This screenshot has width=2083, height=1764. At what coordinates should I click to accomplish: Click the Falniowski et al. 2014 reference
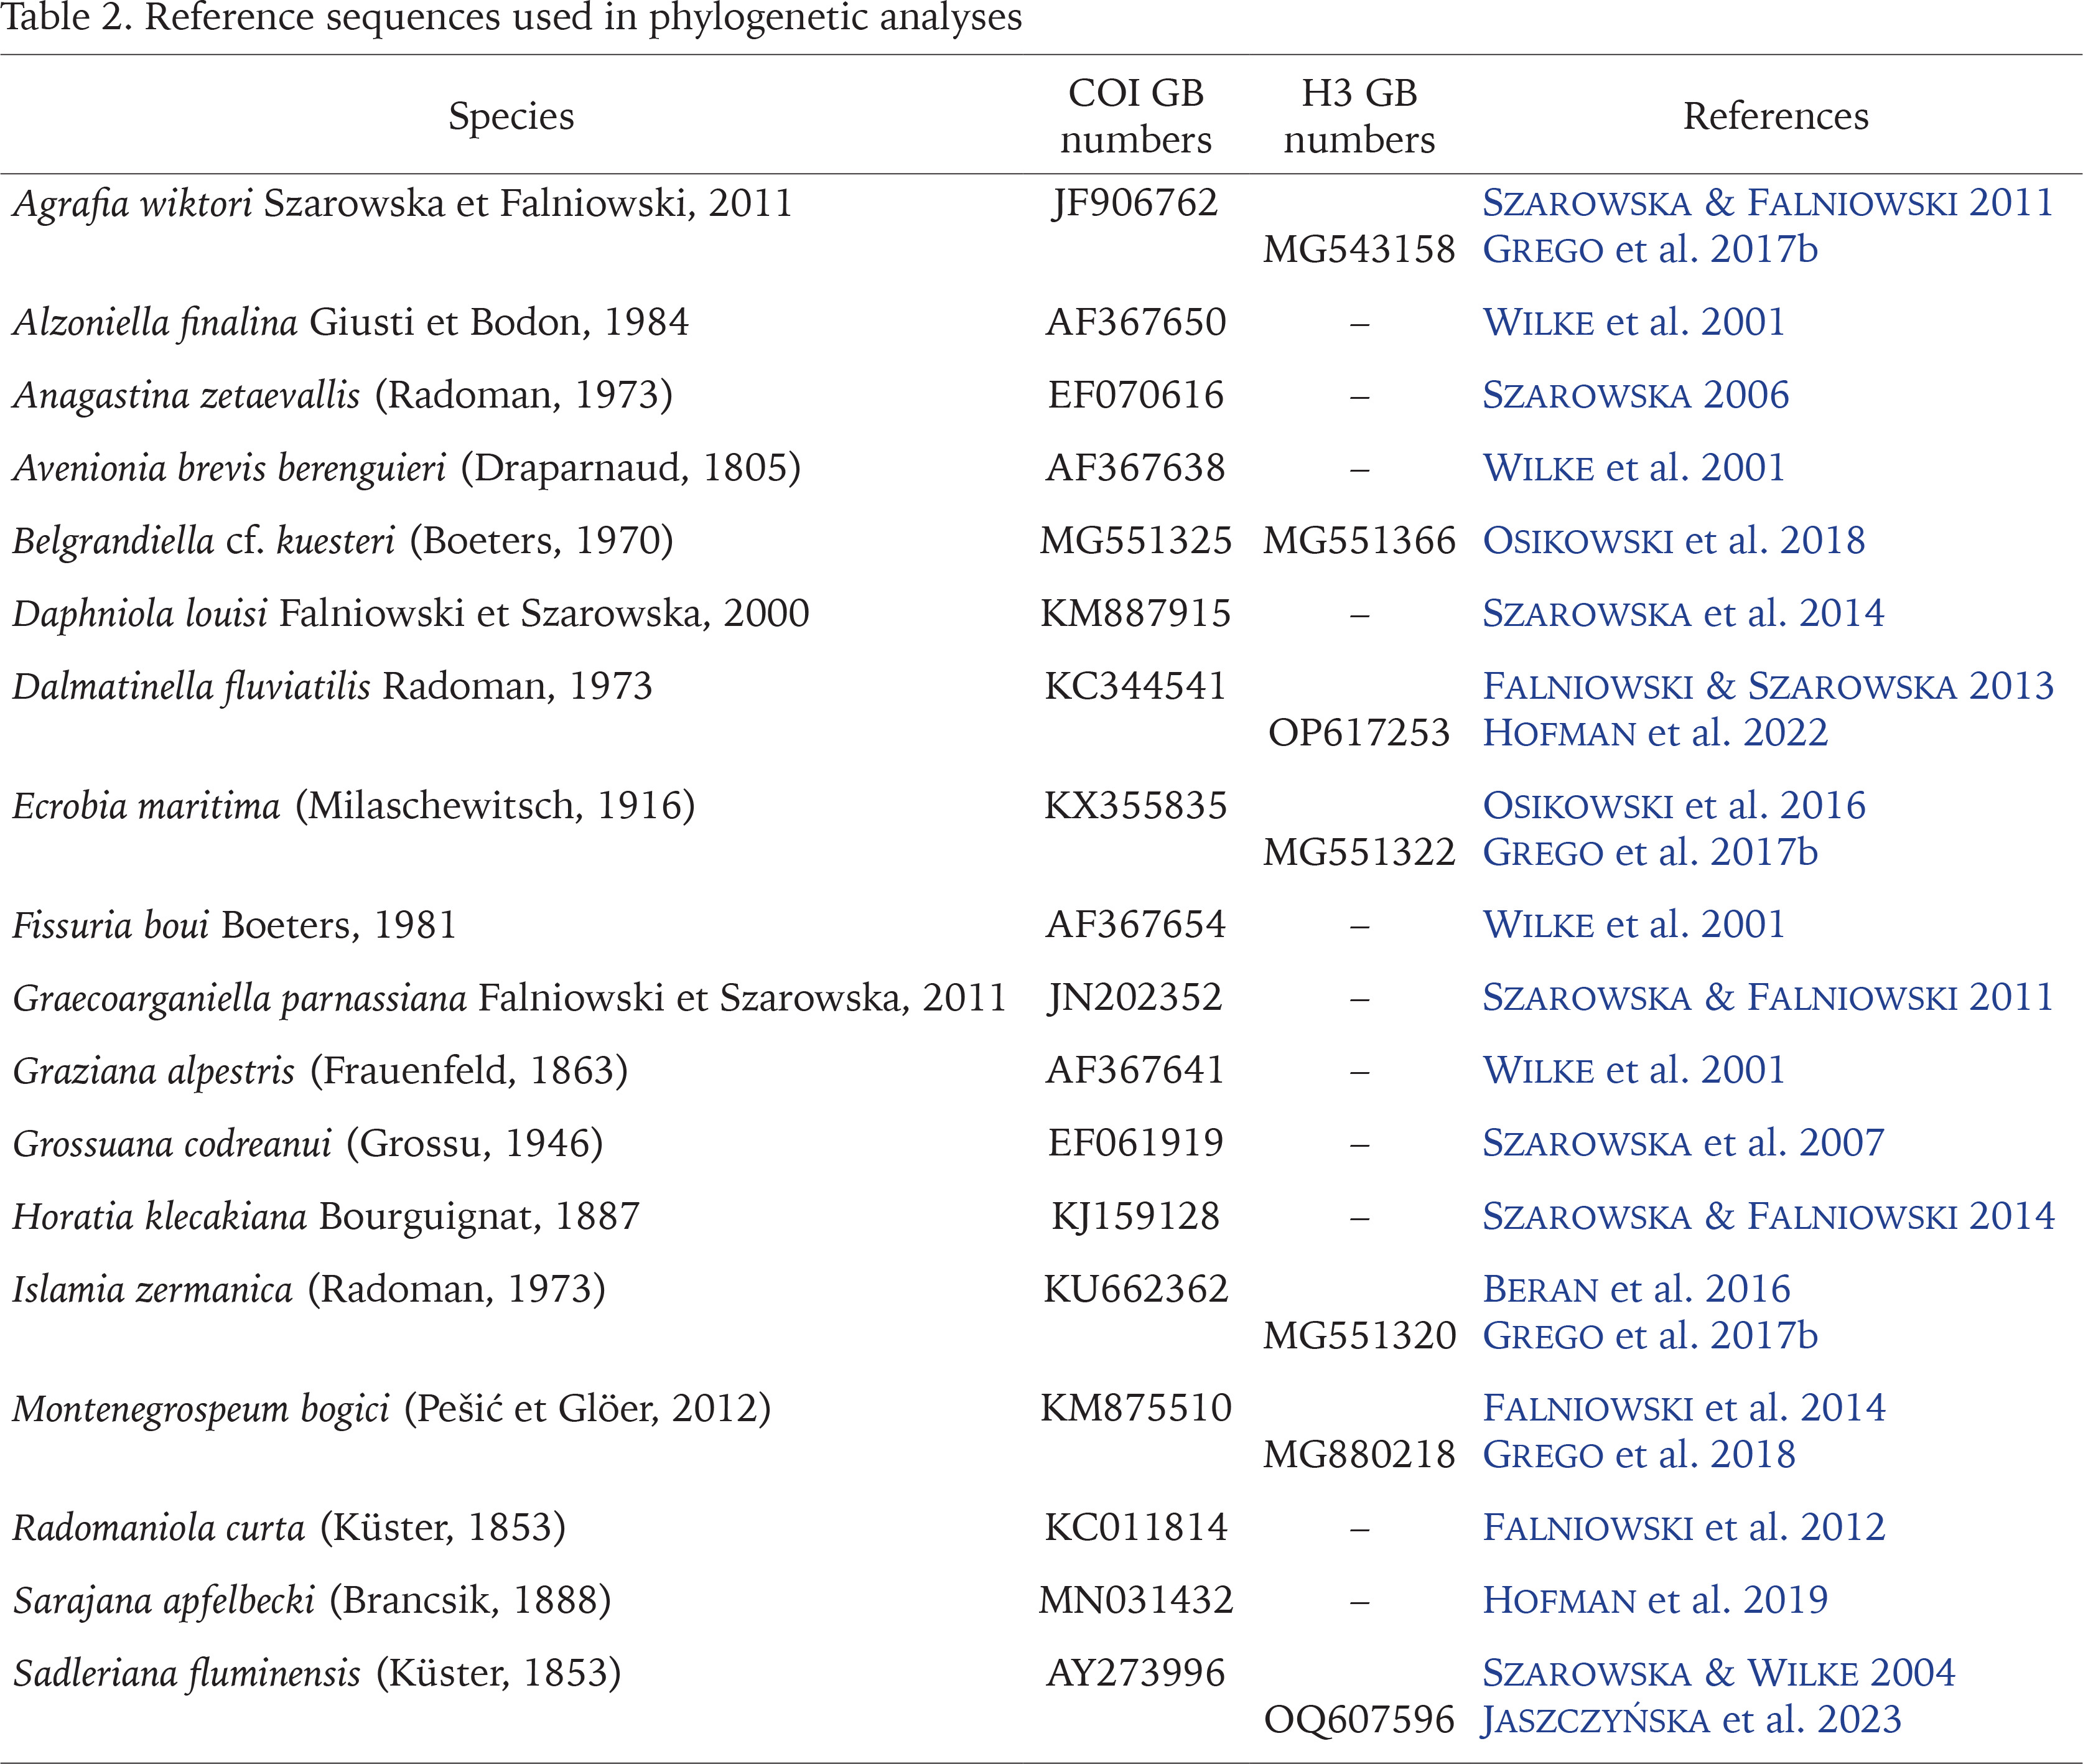(1684, 1408)
